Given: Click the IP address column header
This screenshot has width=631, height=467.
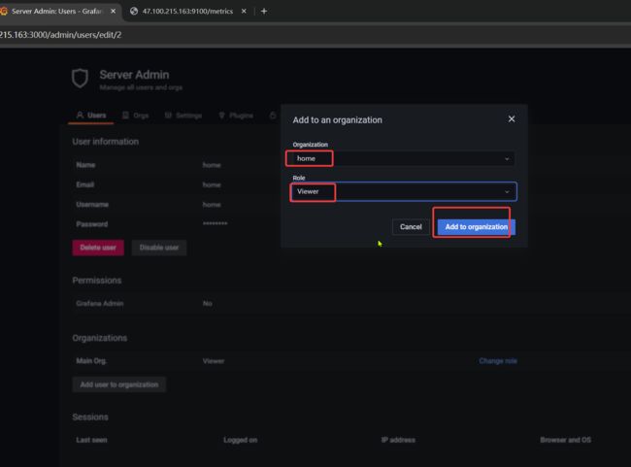Looking at the screenshot, I should pos(398,440).
